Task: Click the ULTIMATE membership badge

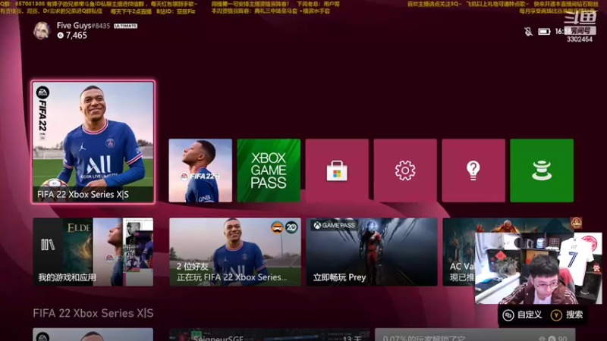Action: (x=125, y=26)
